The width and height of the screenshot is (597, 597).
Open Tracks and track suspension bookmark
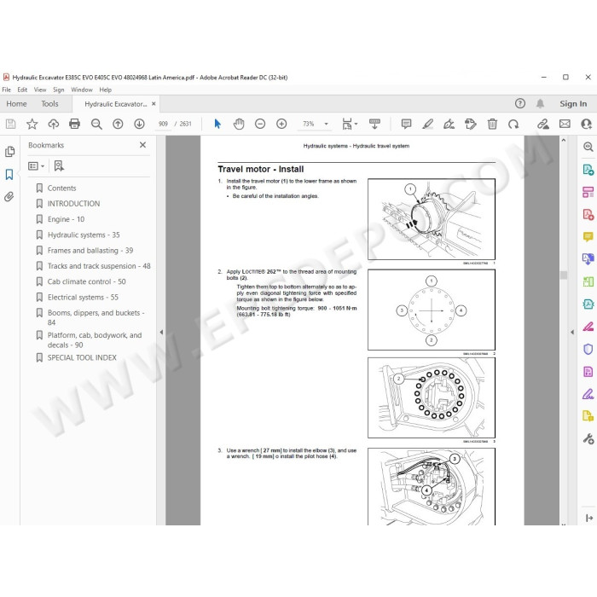tap(99, 266)
